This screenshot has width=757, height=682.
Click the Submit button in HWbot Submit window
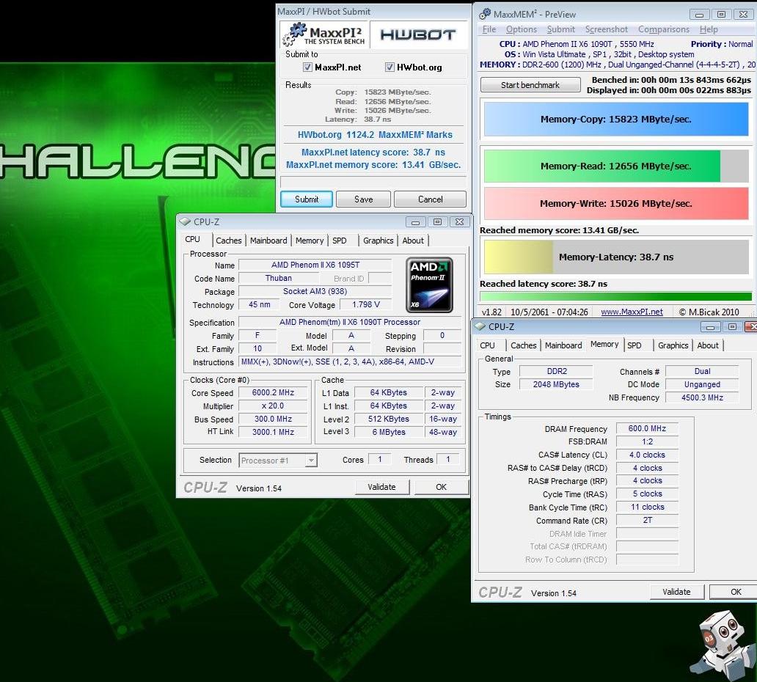[x=307, y=199]
